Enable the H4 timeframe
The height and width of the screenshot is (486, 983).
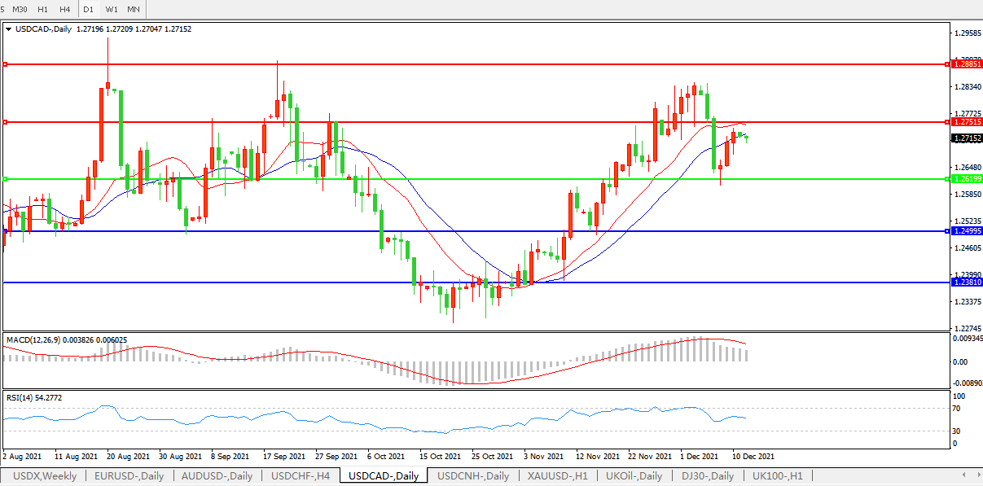(65, 9)
